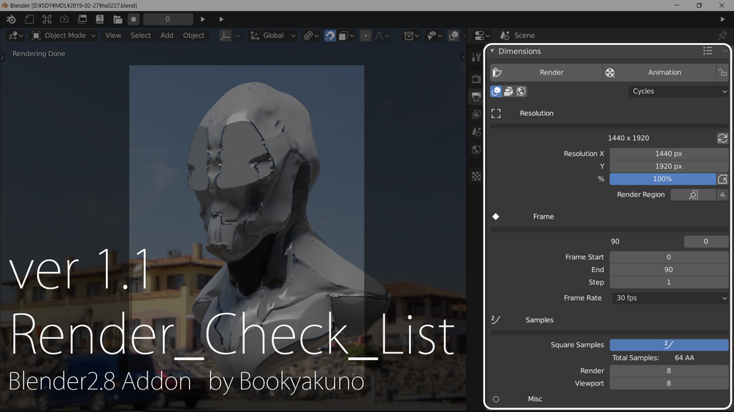734x412 pixels.
Task: Click the Animation button
Action: [659, 72]
